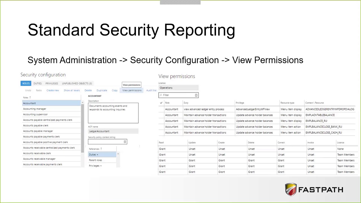Switch to the DUTIES tab
361x203 pixels.
(x=38, y=83)
